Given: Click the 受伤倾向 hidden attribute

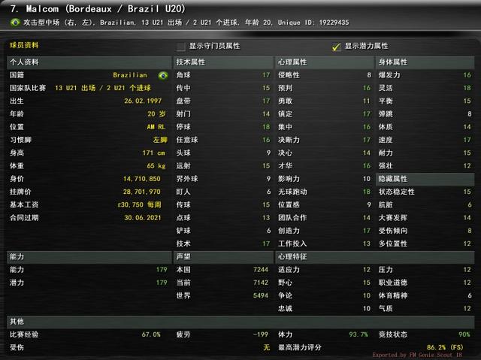Looking at the screenshot, I should pos(425,231).
